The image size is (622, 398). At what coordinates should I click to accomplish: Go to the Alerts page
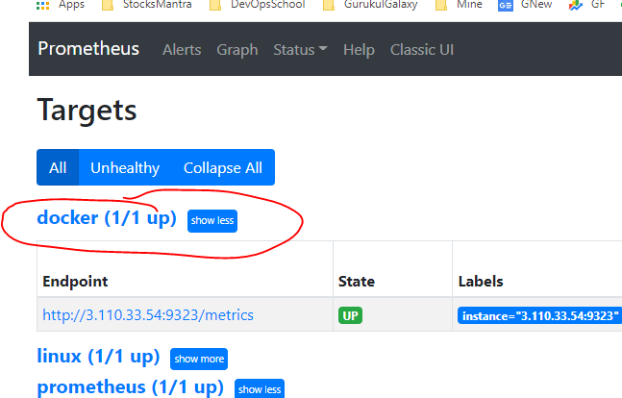pyautogui.click(x=182, y=50)
